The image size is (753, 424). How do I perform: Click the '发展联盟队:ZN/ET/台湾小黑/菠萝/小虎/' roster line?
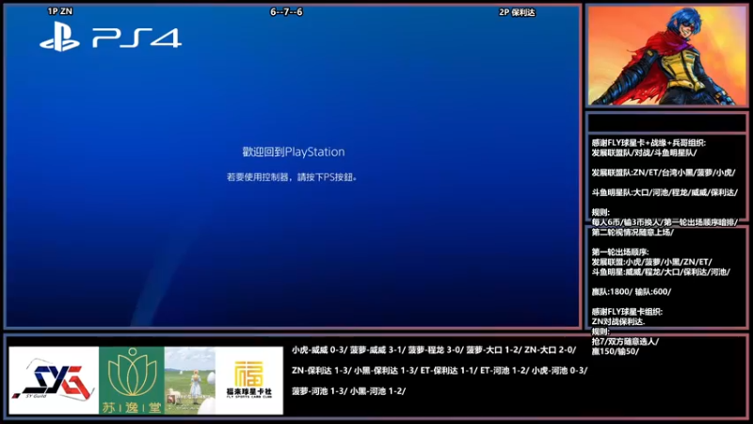pyautogui.click(x=664, y=172)
